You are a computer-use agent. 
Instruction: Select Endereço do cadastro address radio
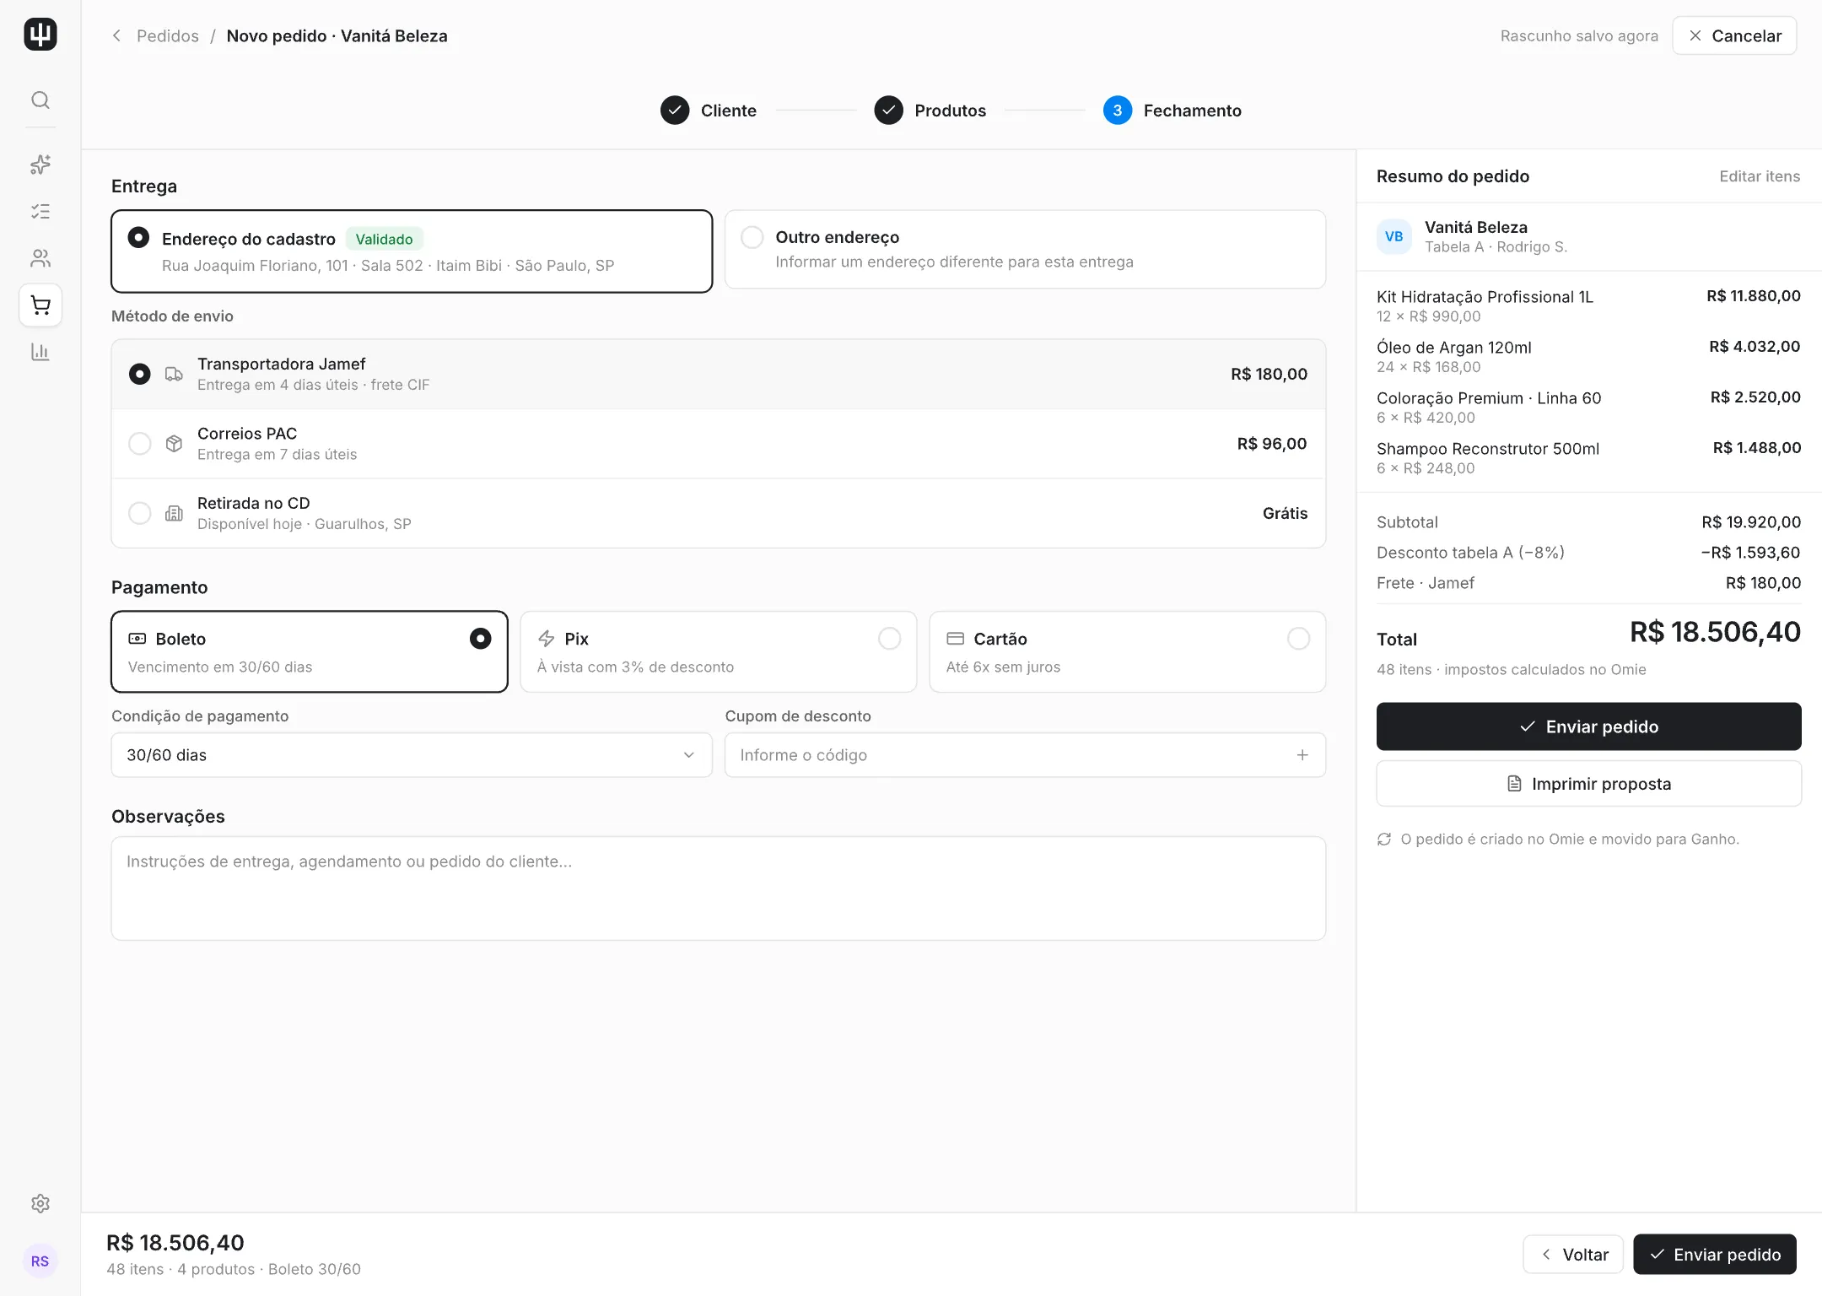(138, 237)
